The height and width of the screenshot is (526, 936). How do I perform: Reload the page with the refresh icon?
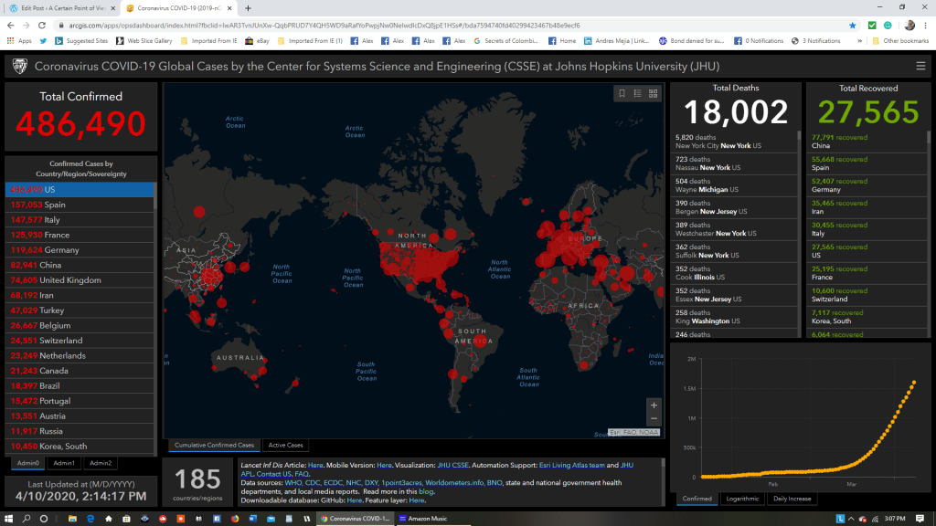(x=41, y=26)
